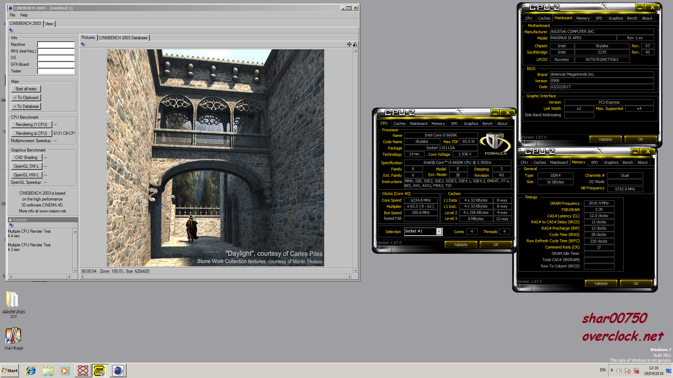This screenshot has height=378, width=673.
Task: Show hidden tray icons arrow
Action: (612, 370)
